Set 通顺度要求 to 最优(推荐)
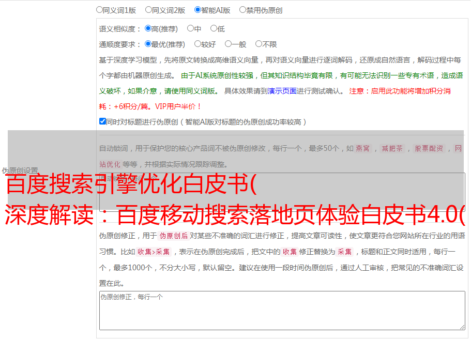 point(148,44)
